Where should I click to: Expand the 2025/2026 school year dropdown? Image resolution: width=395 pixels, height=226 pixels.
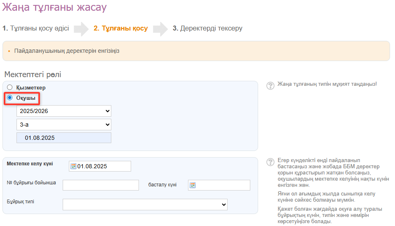64,111
